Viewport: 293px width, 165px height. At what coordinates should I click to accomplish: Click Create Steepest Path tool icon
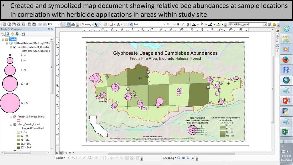click(x=274, y=24)
